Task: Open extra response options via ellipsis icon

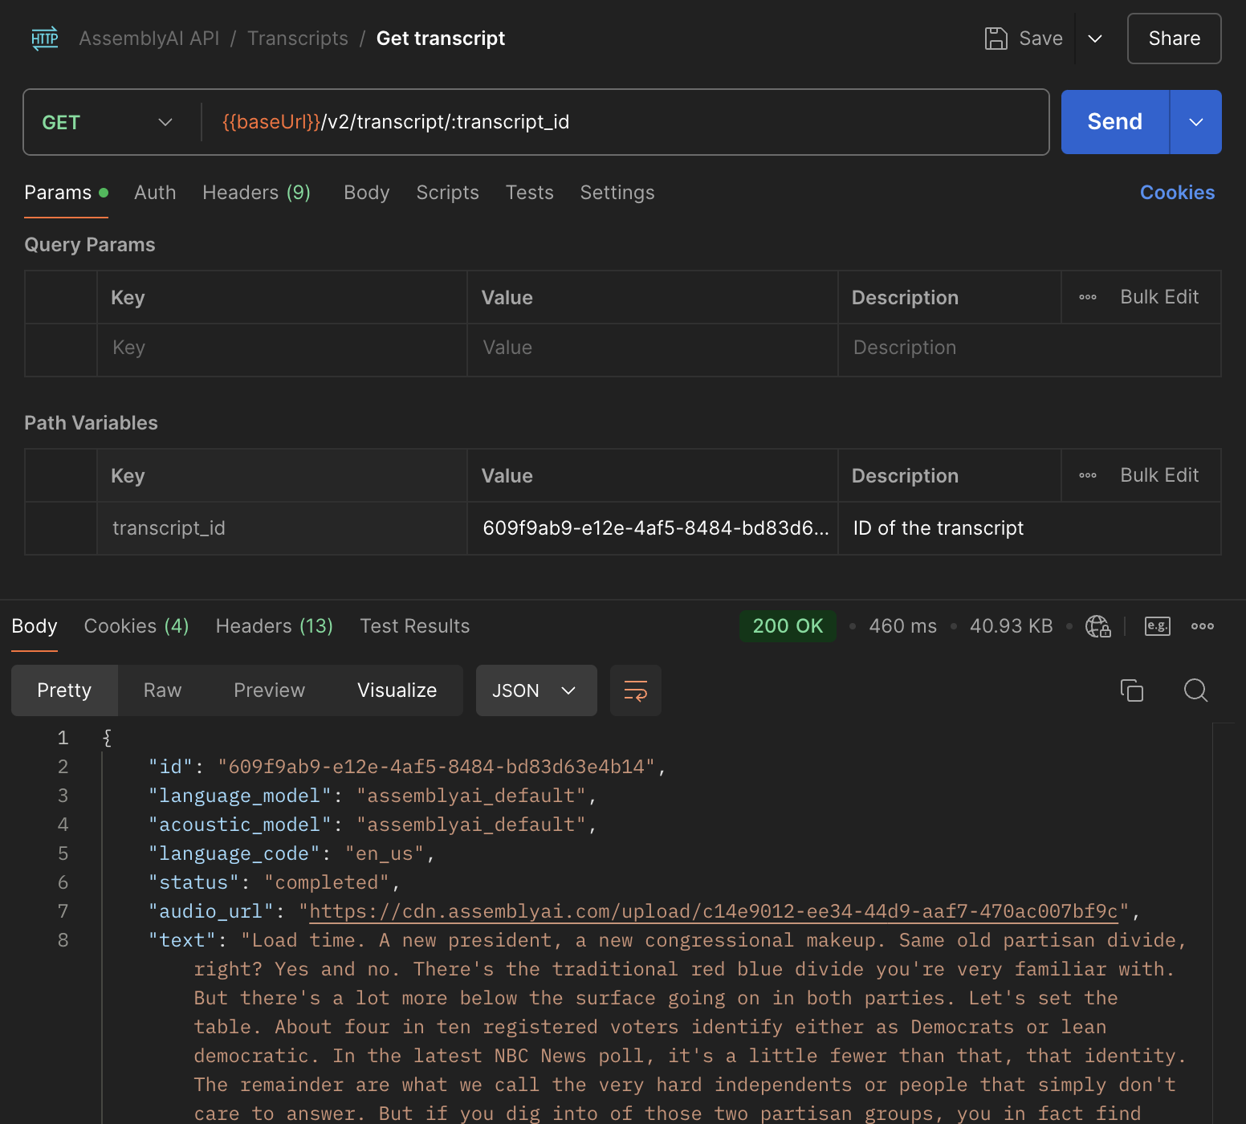Action: point(1202,626)
